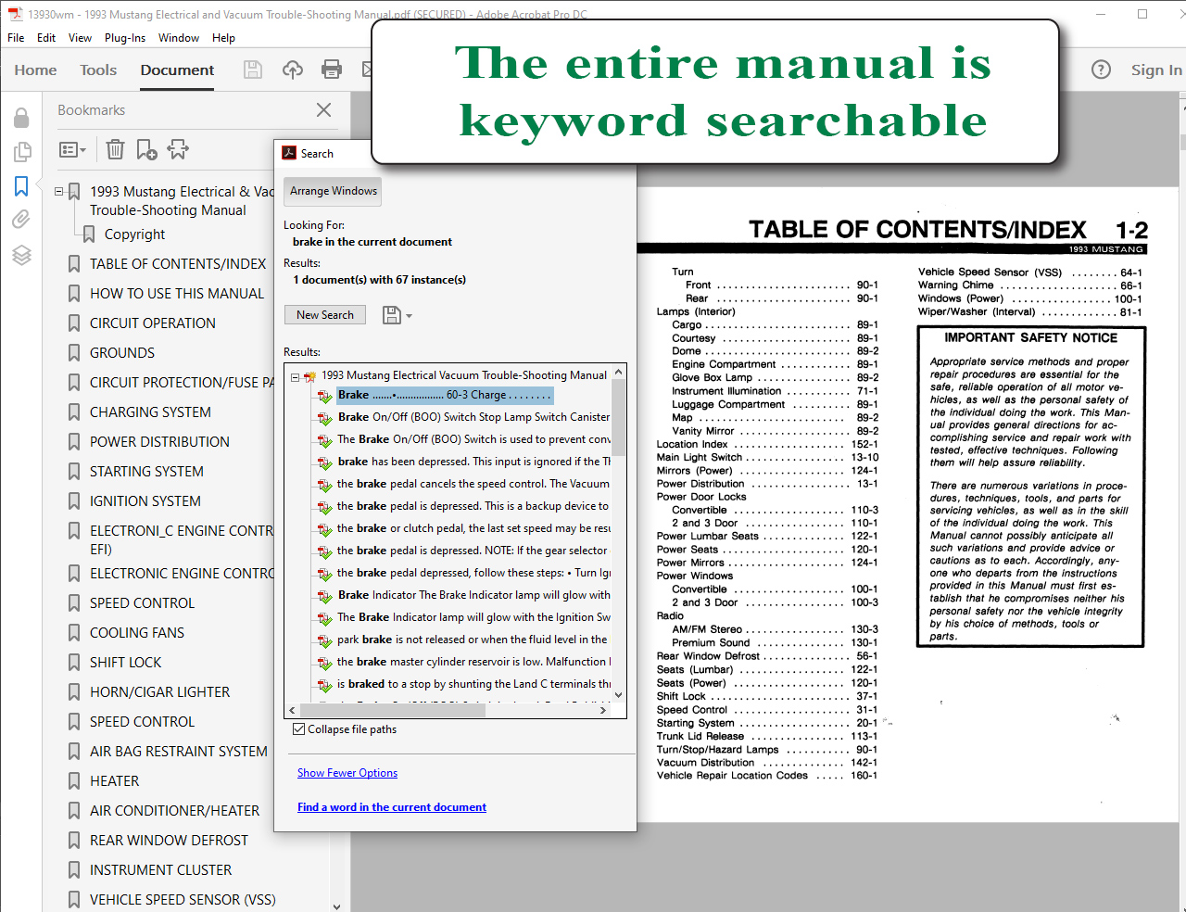1186x912 pixels.
Task: Open the Layers sidebar icon
Action: click(21, 255)
